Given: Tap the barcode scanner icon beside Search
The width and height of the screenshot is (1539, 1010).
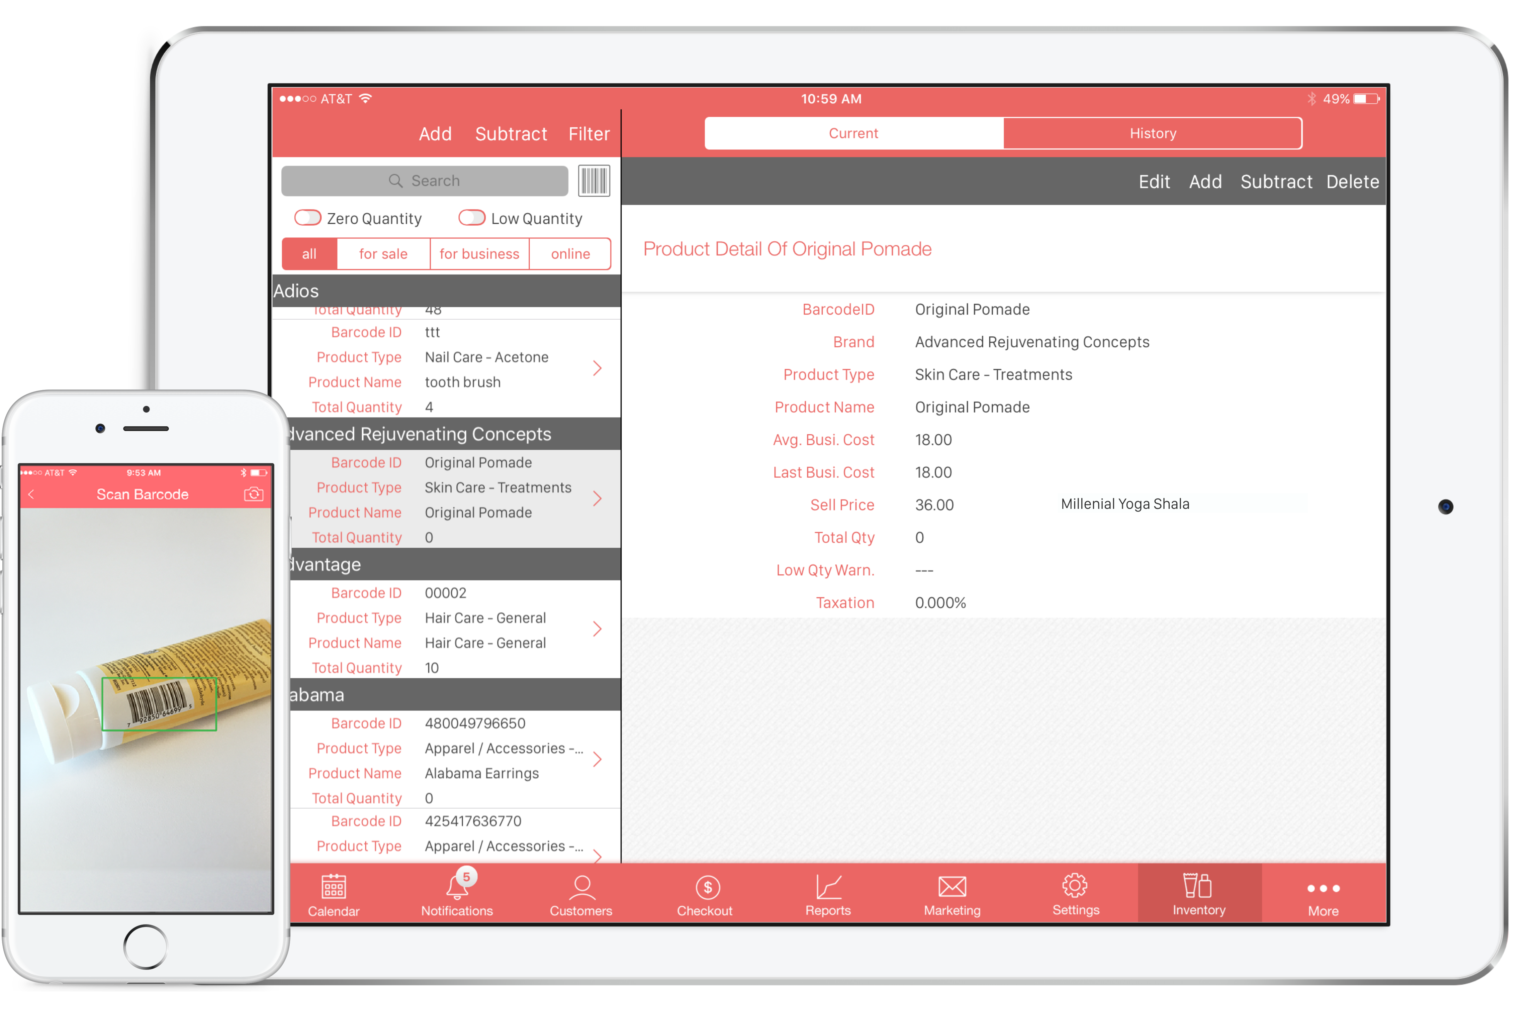Looking at the screenshot, I should 594,181.
